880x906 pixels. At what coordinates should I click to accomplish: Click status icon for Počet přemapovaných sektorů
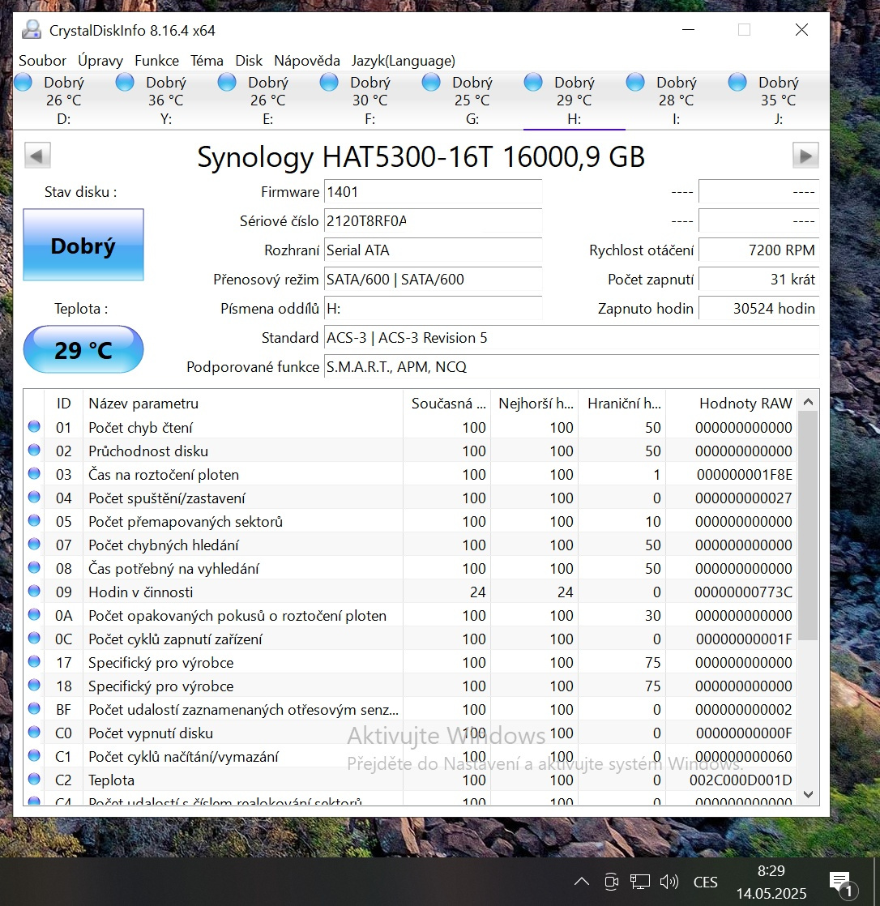(x=34, y=520)
